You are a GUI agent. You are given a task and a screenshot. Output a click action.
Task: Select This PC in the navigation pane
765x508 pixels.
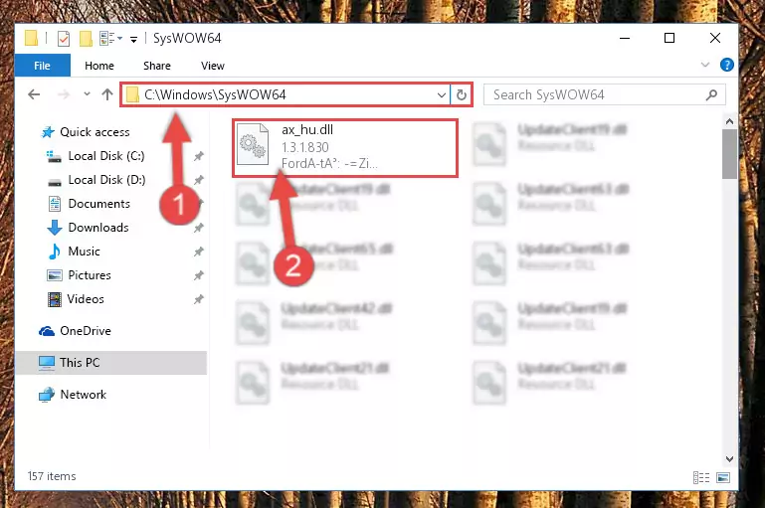[111, 363]
